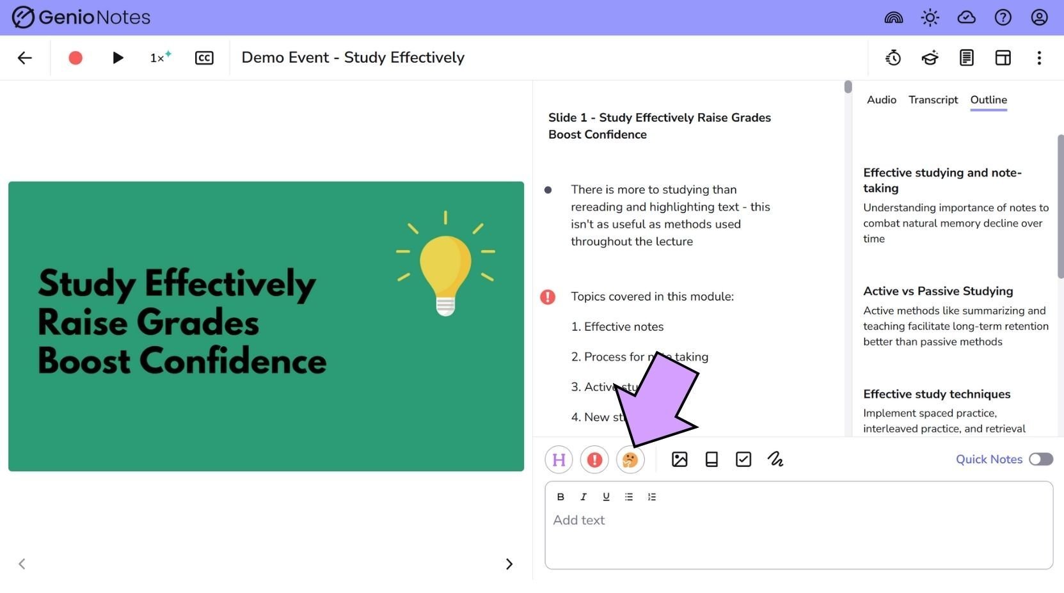Switch to the Transcript tab
Screen dimensions: 1064x593
coord(933,100)
